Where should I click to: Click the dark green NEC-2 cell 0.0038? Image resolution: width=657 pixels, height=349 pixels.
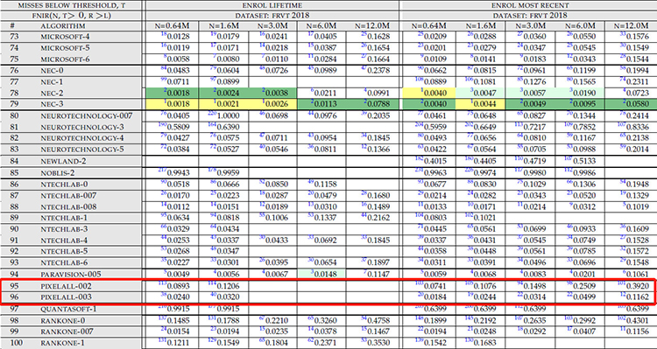pos(272,93)
